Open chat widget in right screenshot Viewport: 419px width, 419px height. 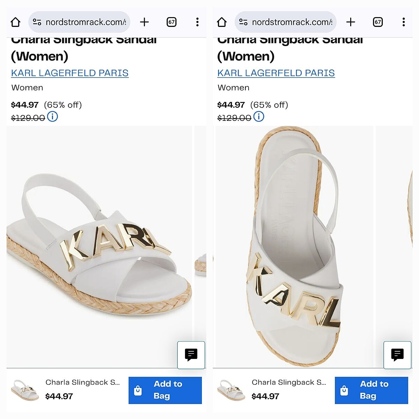pos(397,355)
